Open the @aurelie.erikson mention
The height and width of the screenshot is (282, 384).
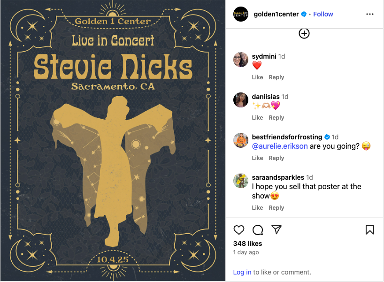click(x=280, y=146)
